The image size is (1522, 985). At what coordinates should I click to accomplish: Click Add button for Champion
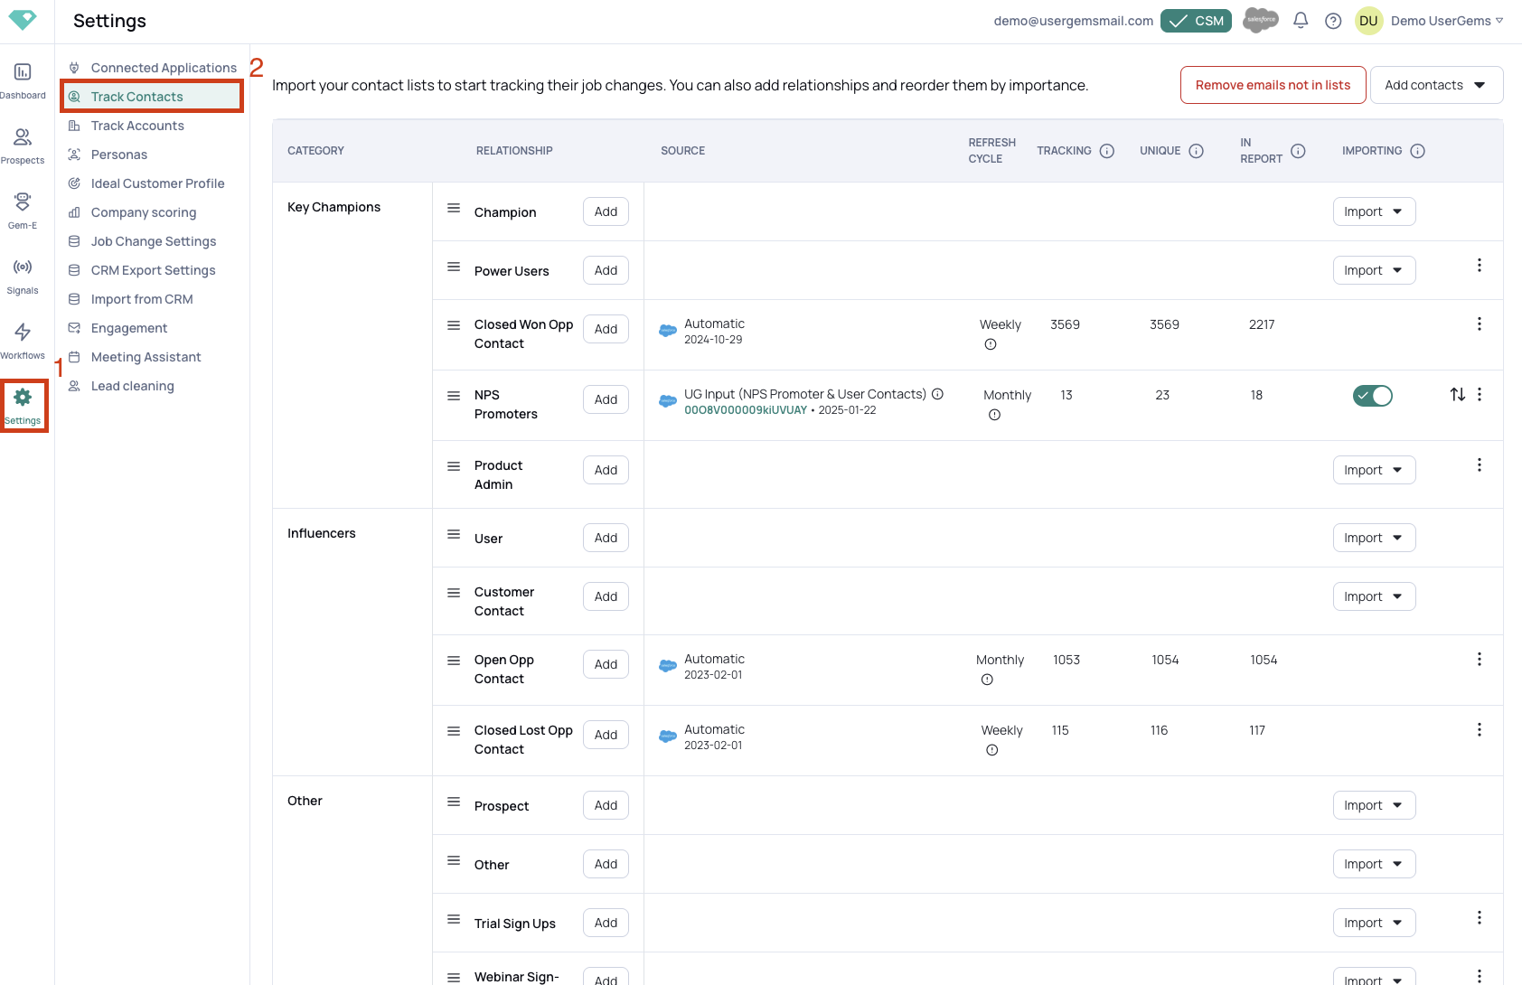click(x=606, y=211)
